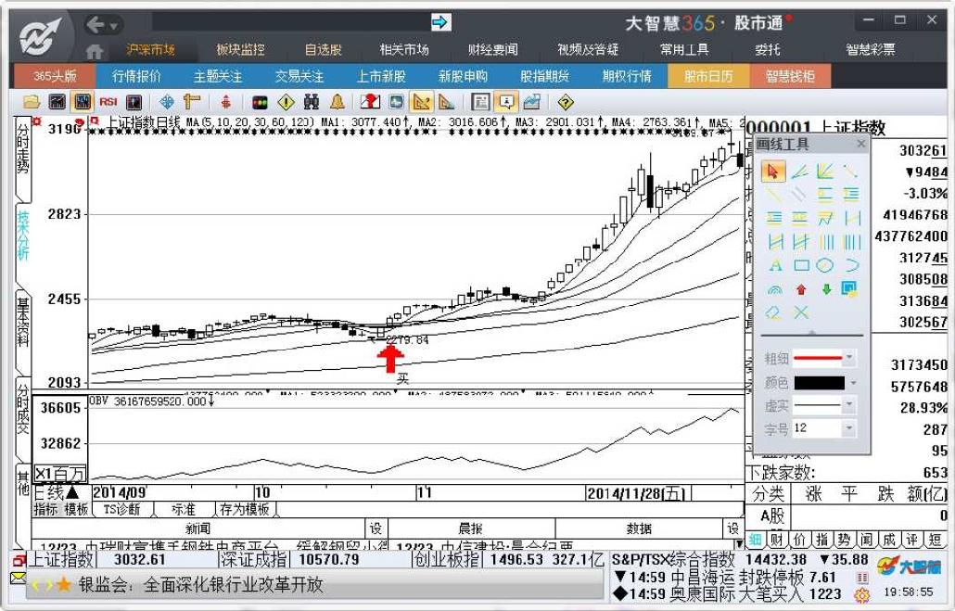
Task: Open the 沪深市场 menu
Action: coord(150,50)
